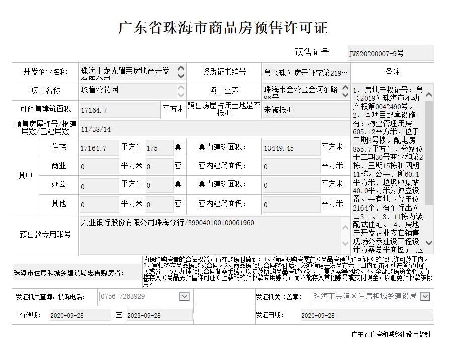Click up arrow in project location field

tap(345, 87)
